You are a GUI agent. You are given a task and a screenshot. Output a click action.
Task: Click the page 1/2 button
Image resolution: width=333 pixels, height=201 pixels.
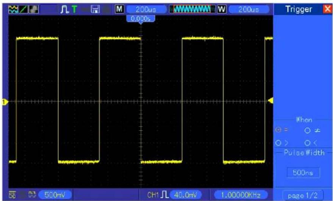[303, 195]
